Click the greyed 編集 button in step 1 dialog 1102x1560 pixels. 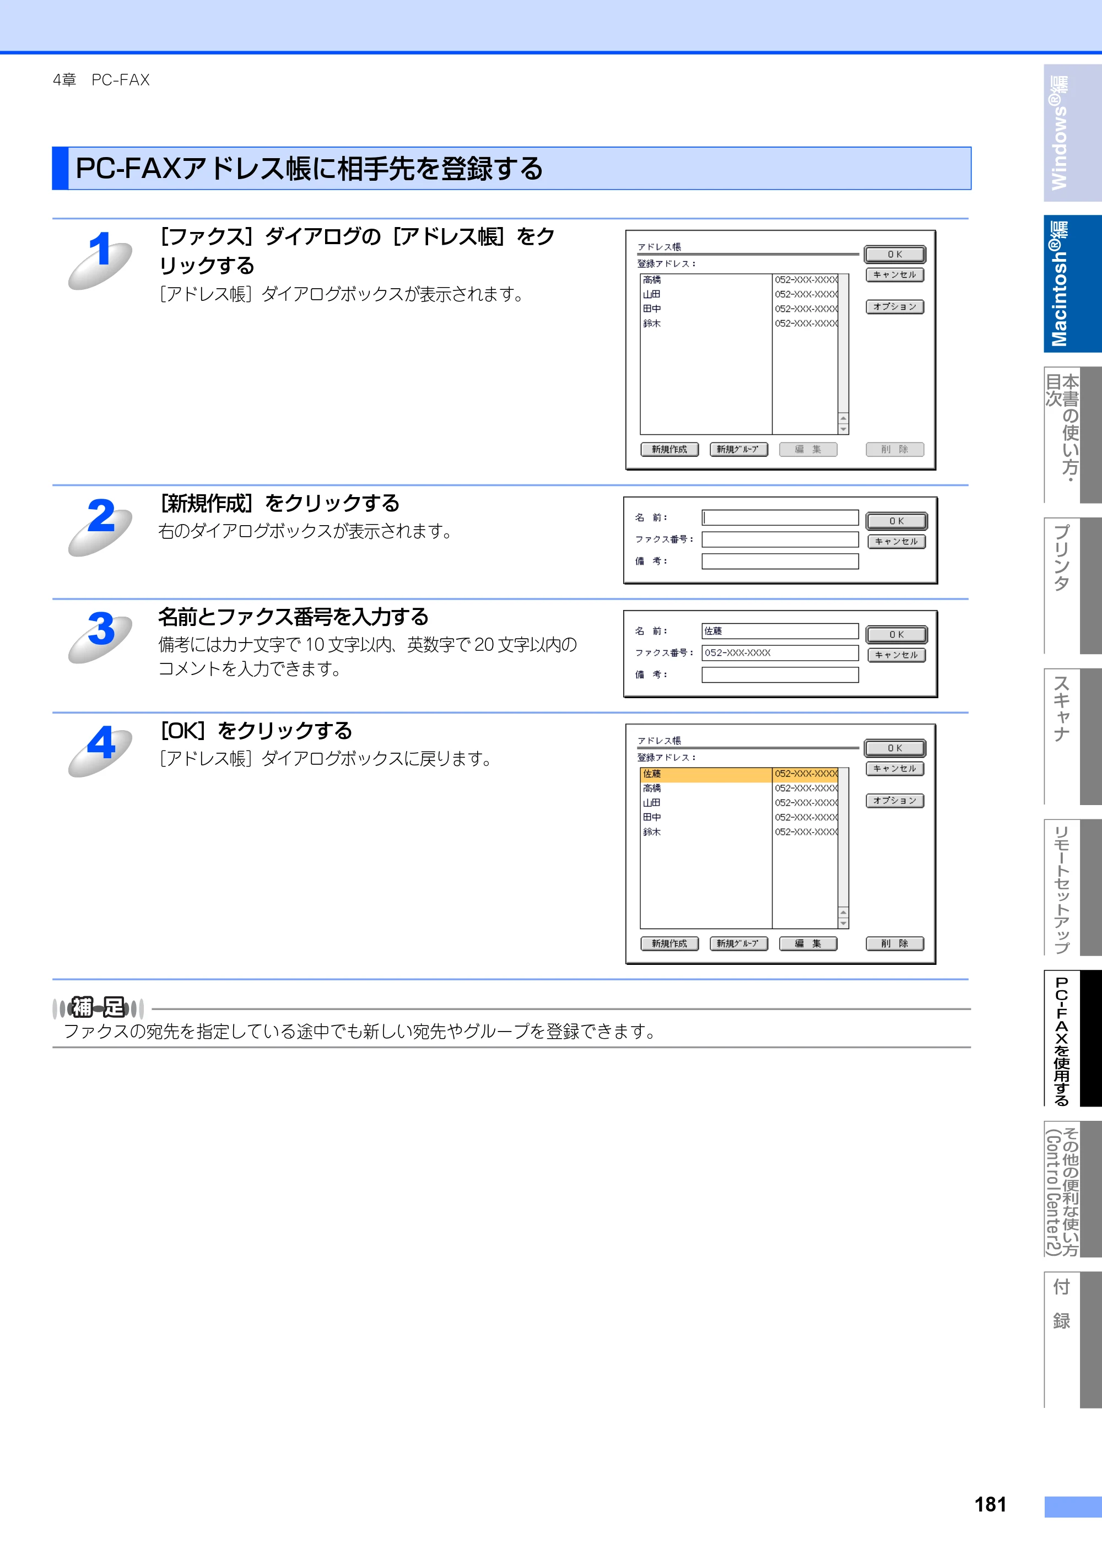click(808, 449)
